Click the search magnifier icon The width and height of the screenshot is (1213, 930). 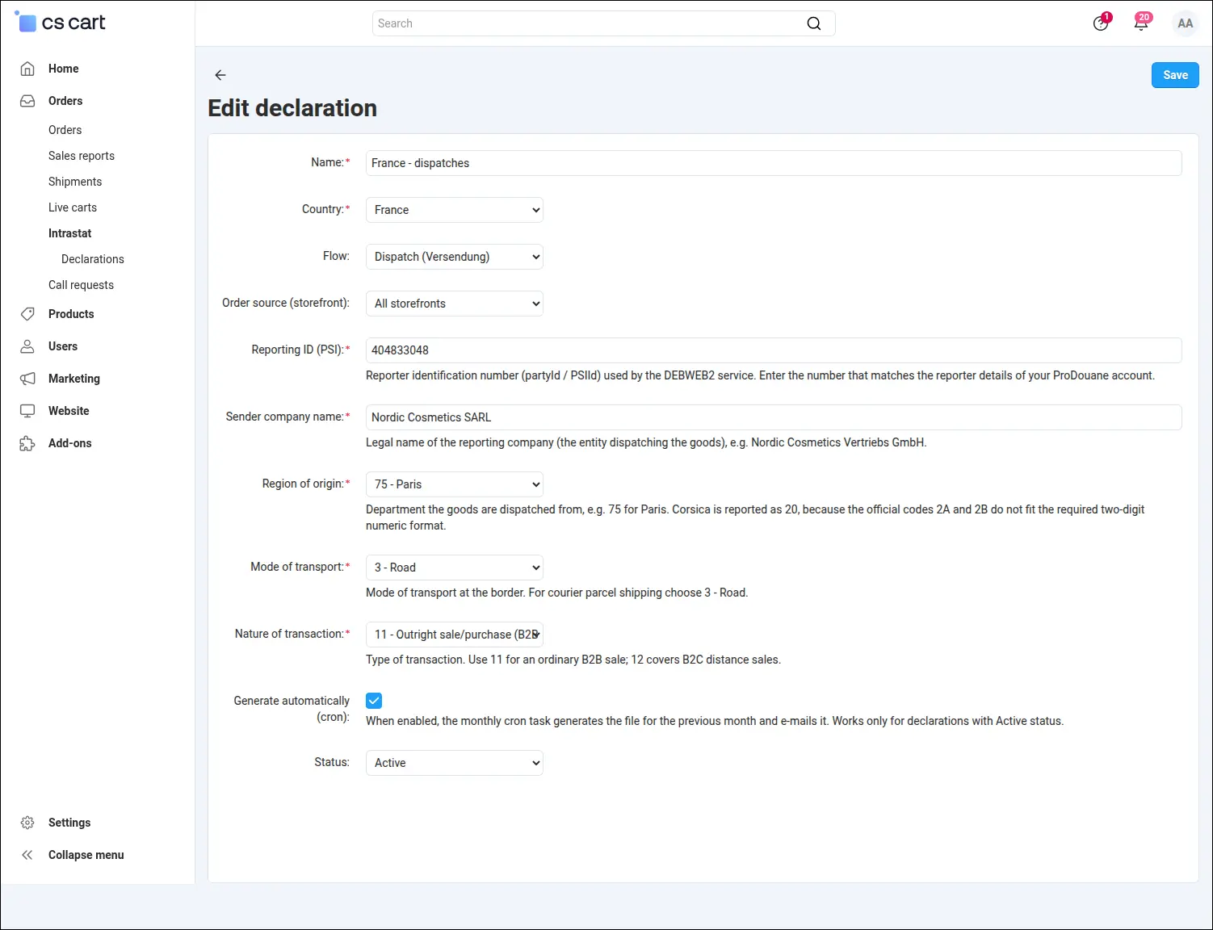(x=814, y=23)
